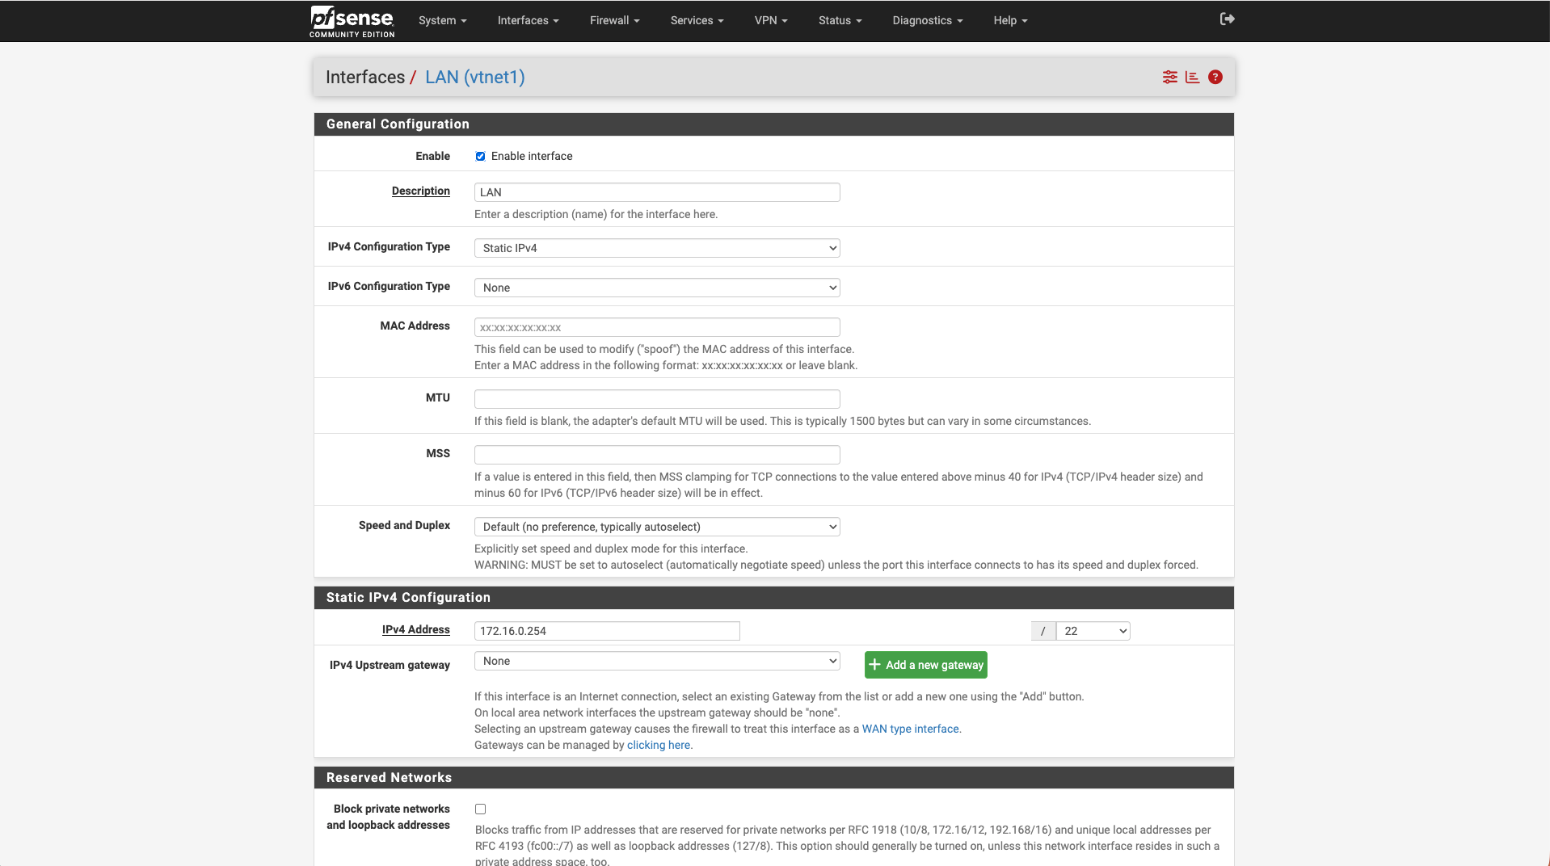Open IPv6 Configuration Type dropdown
The image size is (1550, 866).
tap(656, 288)
